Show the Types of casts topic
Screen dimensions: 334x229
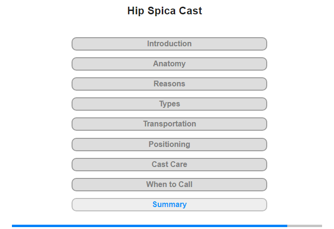coord(169,104)
